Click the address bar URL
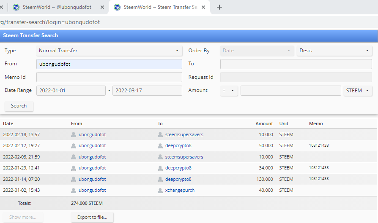 pos(50,22)
